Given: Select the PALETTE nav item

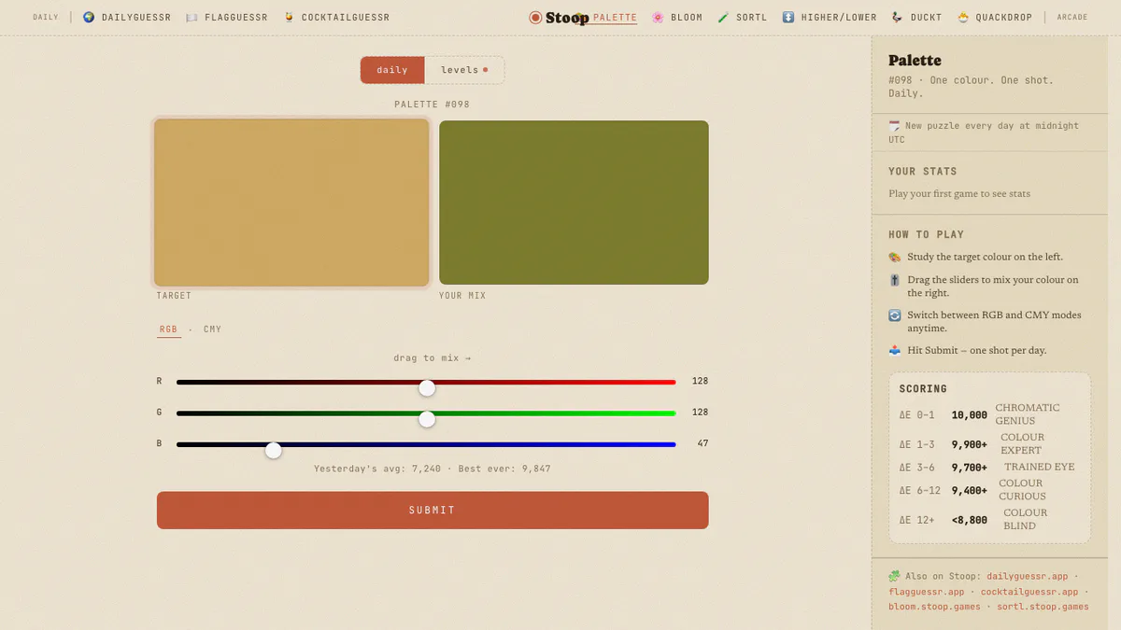Looking at the screenshot, I should tap(615, 17).
